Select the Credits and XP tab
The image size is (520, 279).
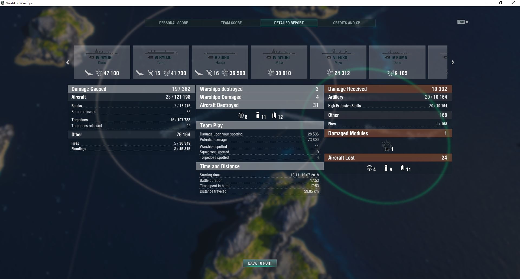click(346, 23)
